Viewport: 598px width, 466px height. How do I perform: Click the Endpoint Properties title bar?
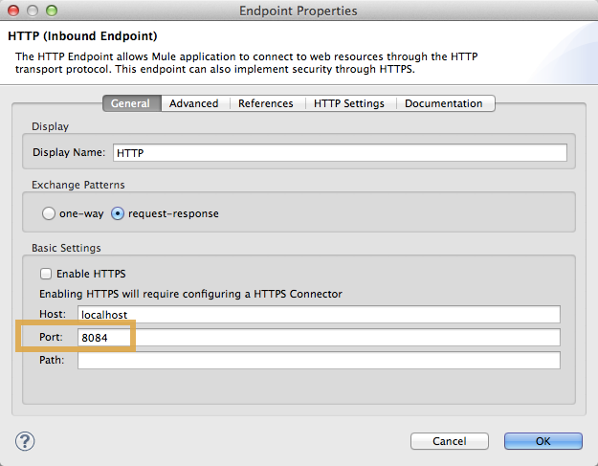[299, 11]
